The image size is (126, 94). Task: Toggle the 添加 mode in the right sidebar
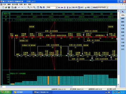123,15
